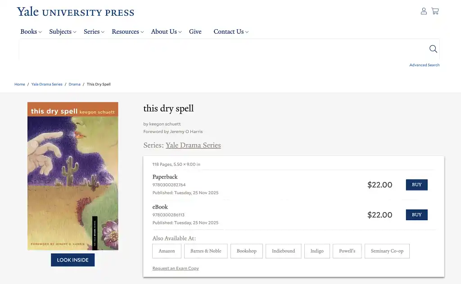Image resolution: width=461 pixels, height=284 pixels.
Task: Click the book cover thumbnail
Action: pos(73,176)
